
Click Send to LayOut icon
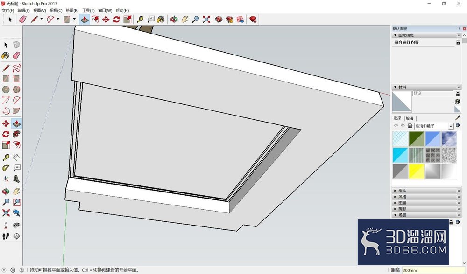tap(241, 20)
